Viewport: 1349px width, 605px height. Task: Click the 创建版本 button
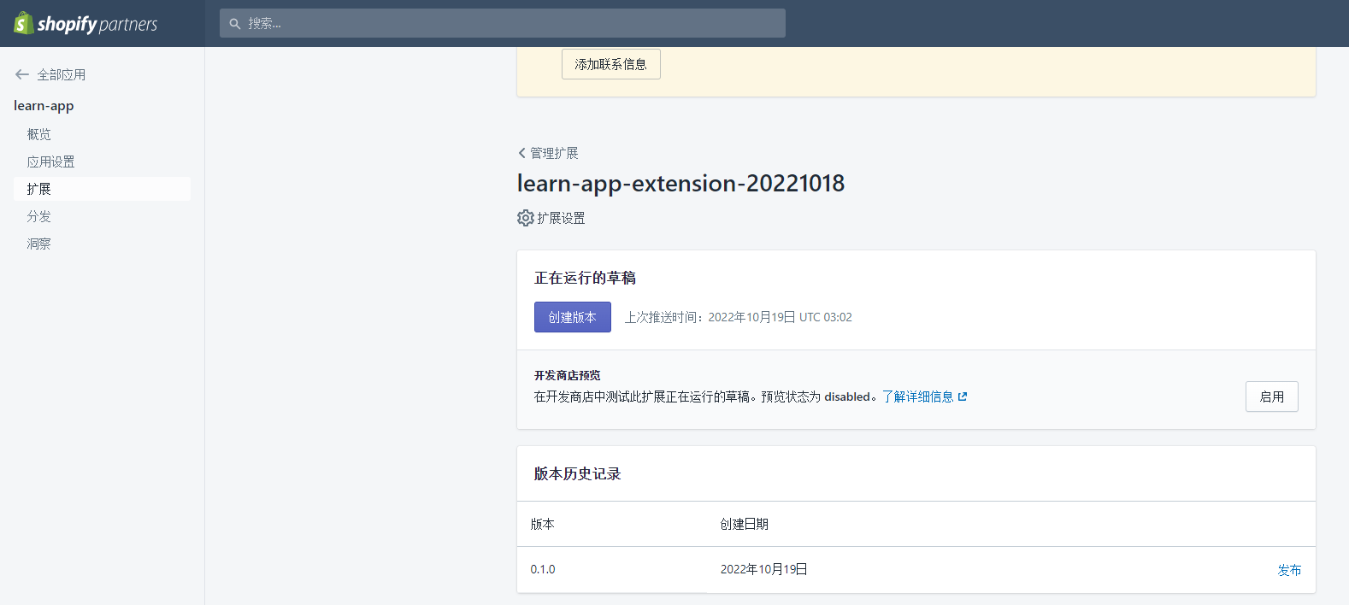pos(572,317)
